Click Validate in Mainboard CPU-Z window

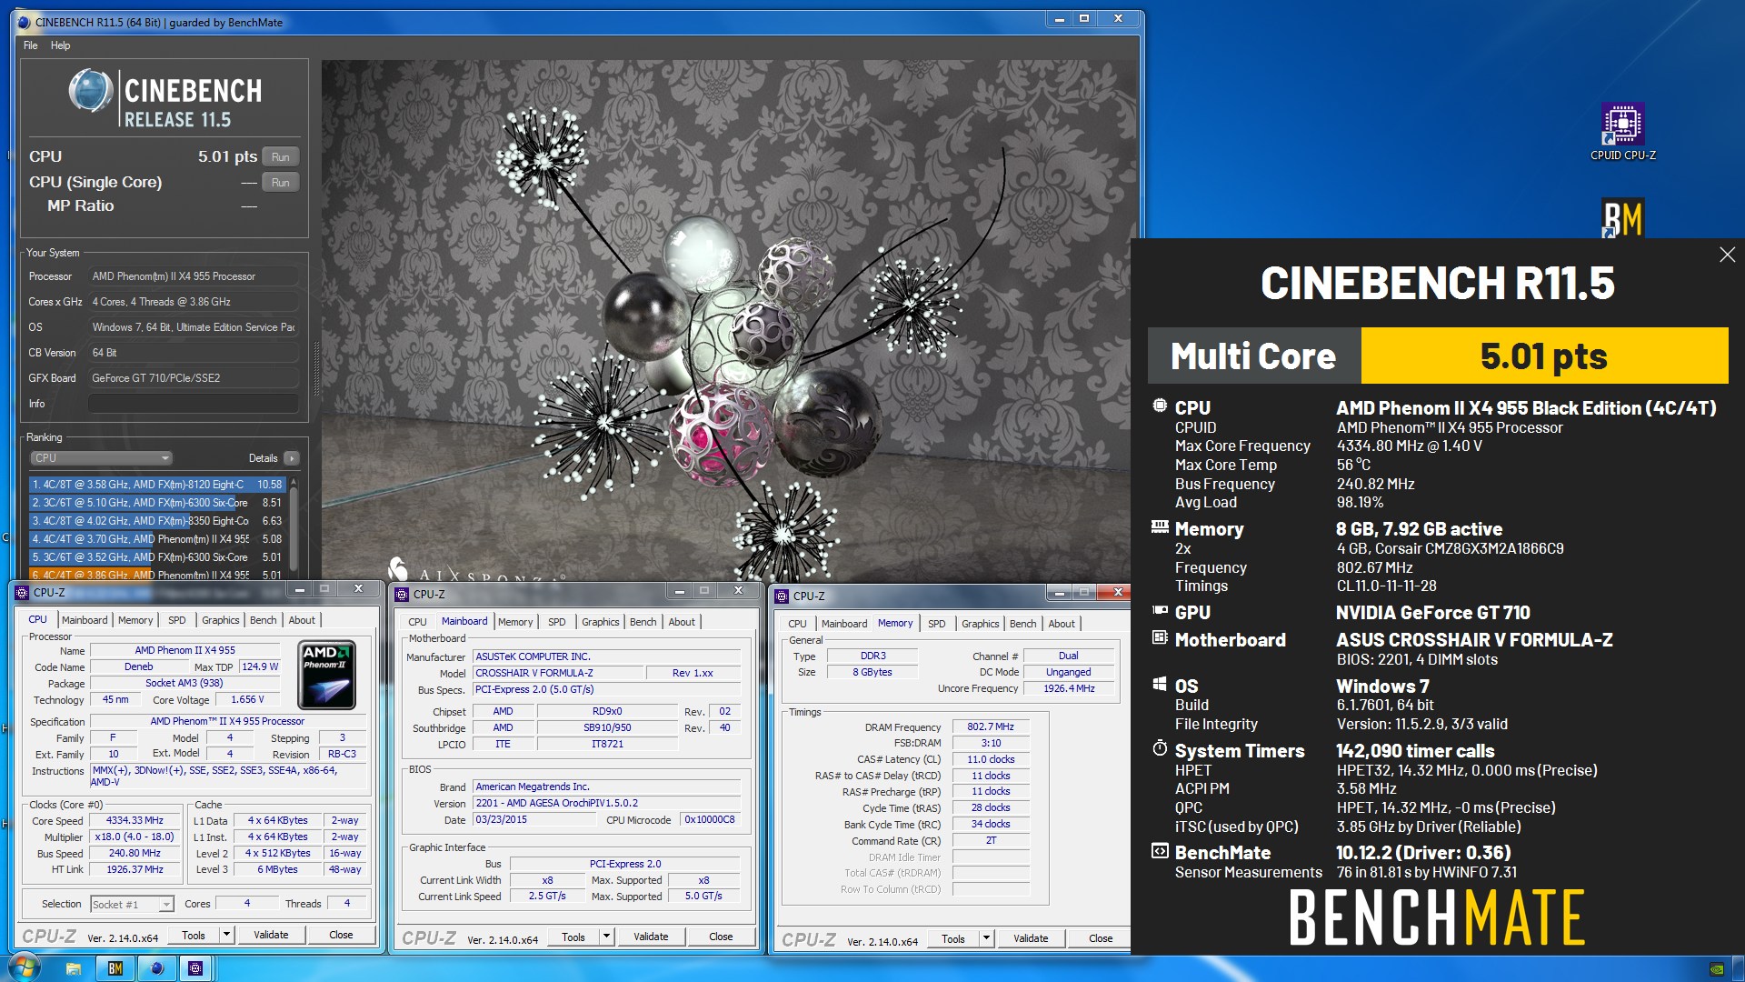(x=651, y=937)
